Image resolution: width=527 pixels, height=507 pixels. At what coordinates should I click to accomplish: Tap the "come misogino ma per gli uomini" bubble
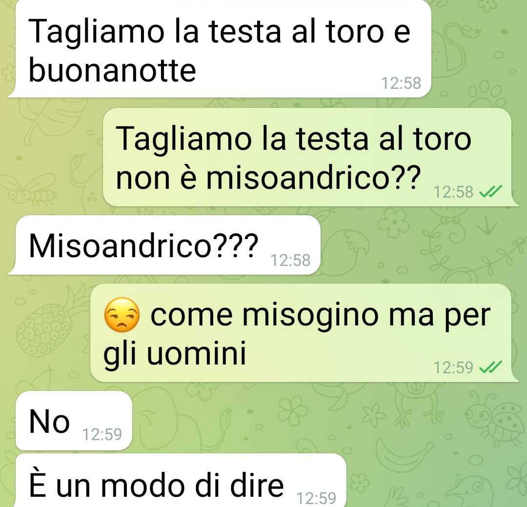click(x=305, y=333)
